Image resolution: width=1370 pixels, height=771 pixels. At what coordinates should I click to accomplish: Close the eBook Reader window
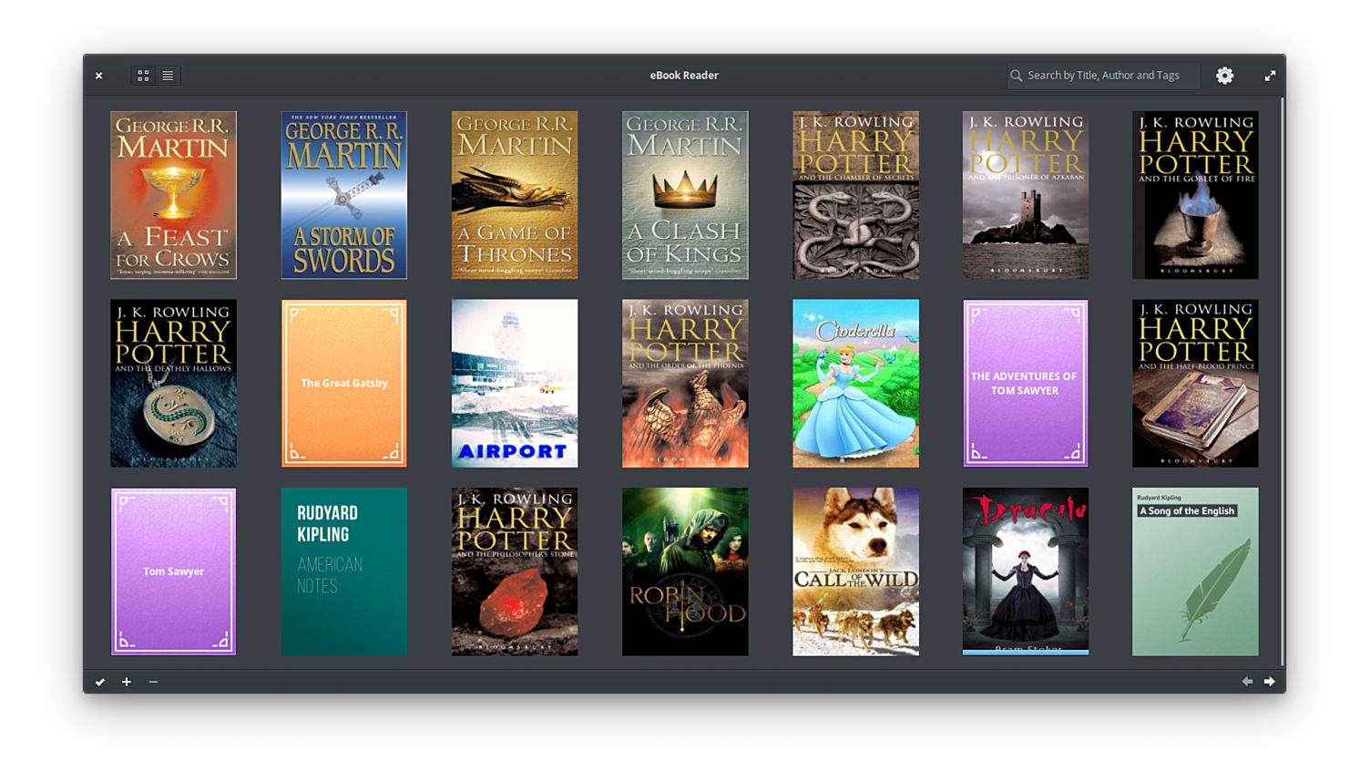click(98, 76)
